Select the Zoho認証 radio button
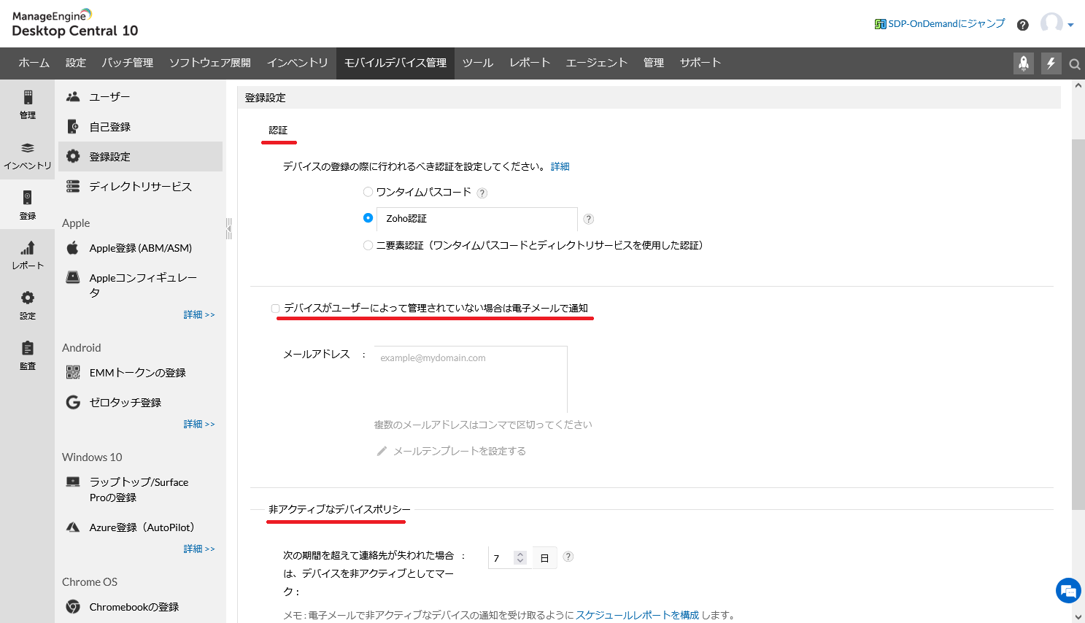Screen dimensions: 1085x623 [368, 218]
